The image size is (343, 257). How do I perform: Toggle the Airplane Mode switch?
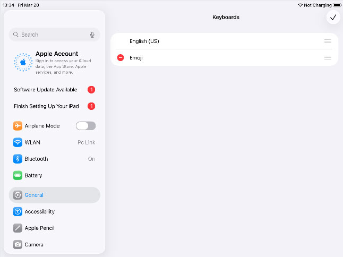[86, 126]
